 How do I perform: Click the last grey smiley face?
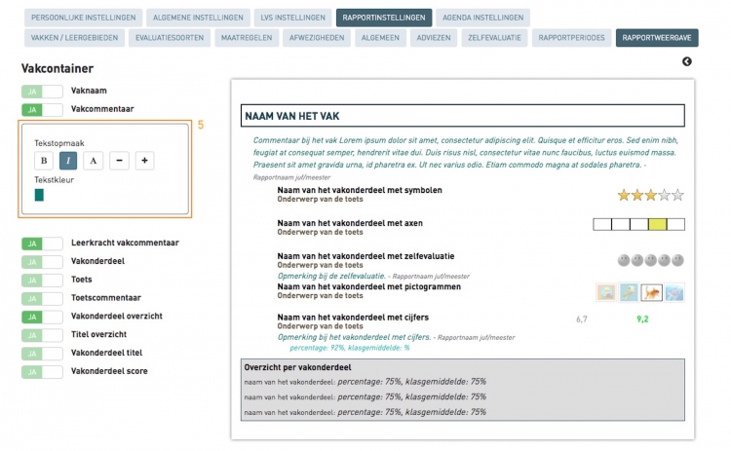[677, 260]
